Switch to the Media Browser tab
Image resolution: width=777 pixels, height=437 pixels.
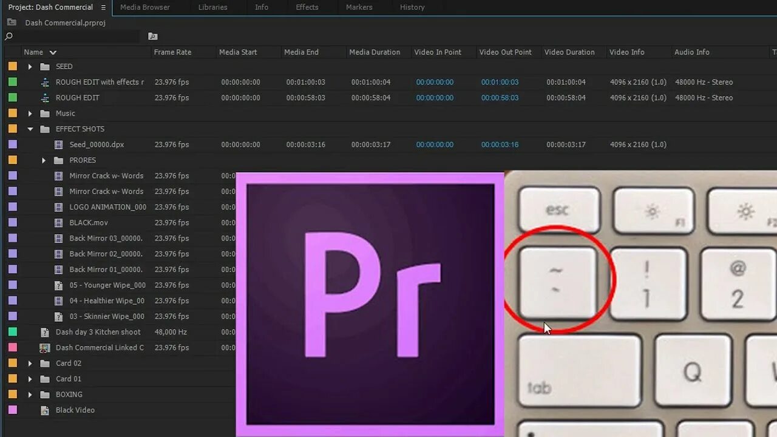[145, 7]
